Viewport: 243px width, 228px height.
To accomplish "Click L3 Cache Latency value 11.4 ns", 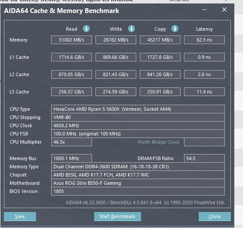I will [x=204, y=92].
